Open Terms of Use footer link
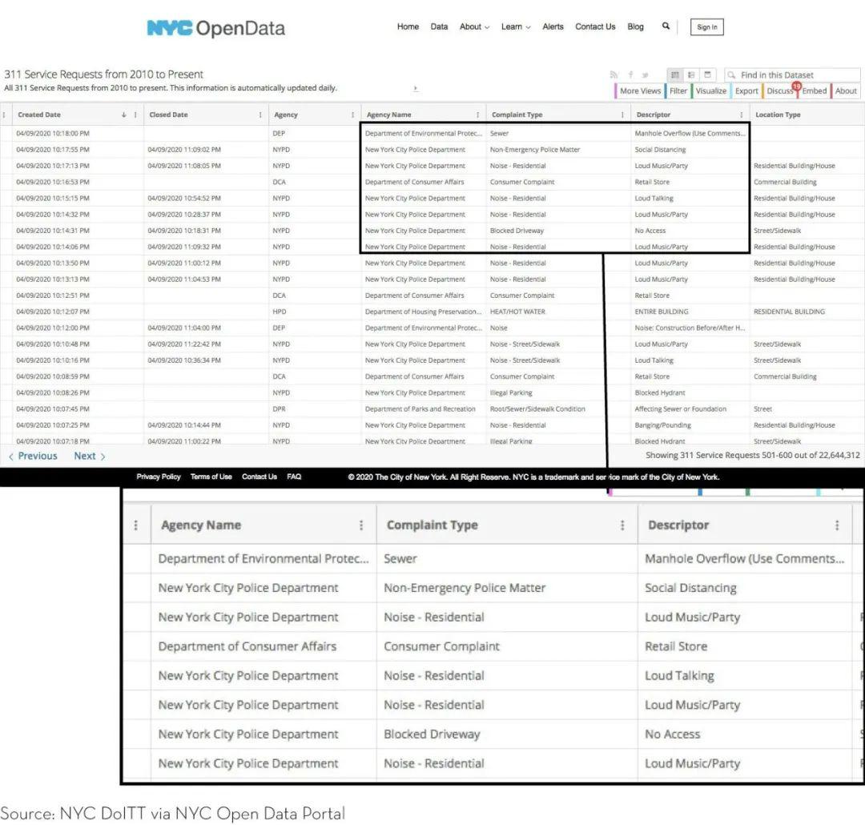865x825 pixels. click(x=211, y=477)
